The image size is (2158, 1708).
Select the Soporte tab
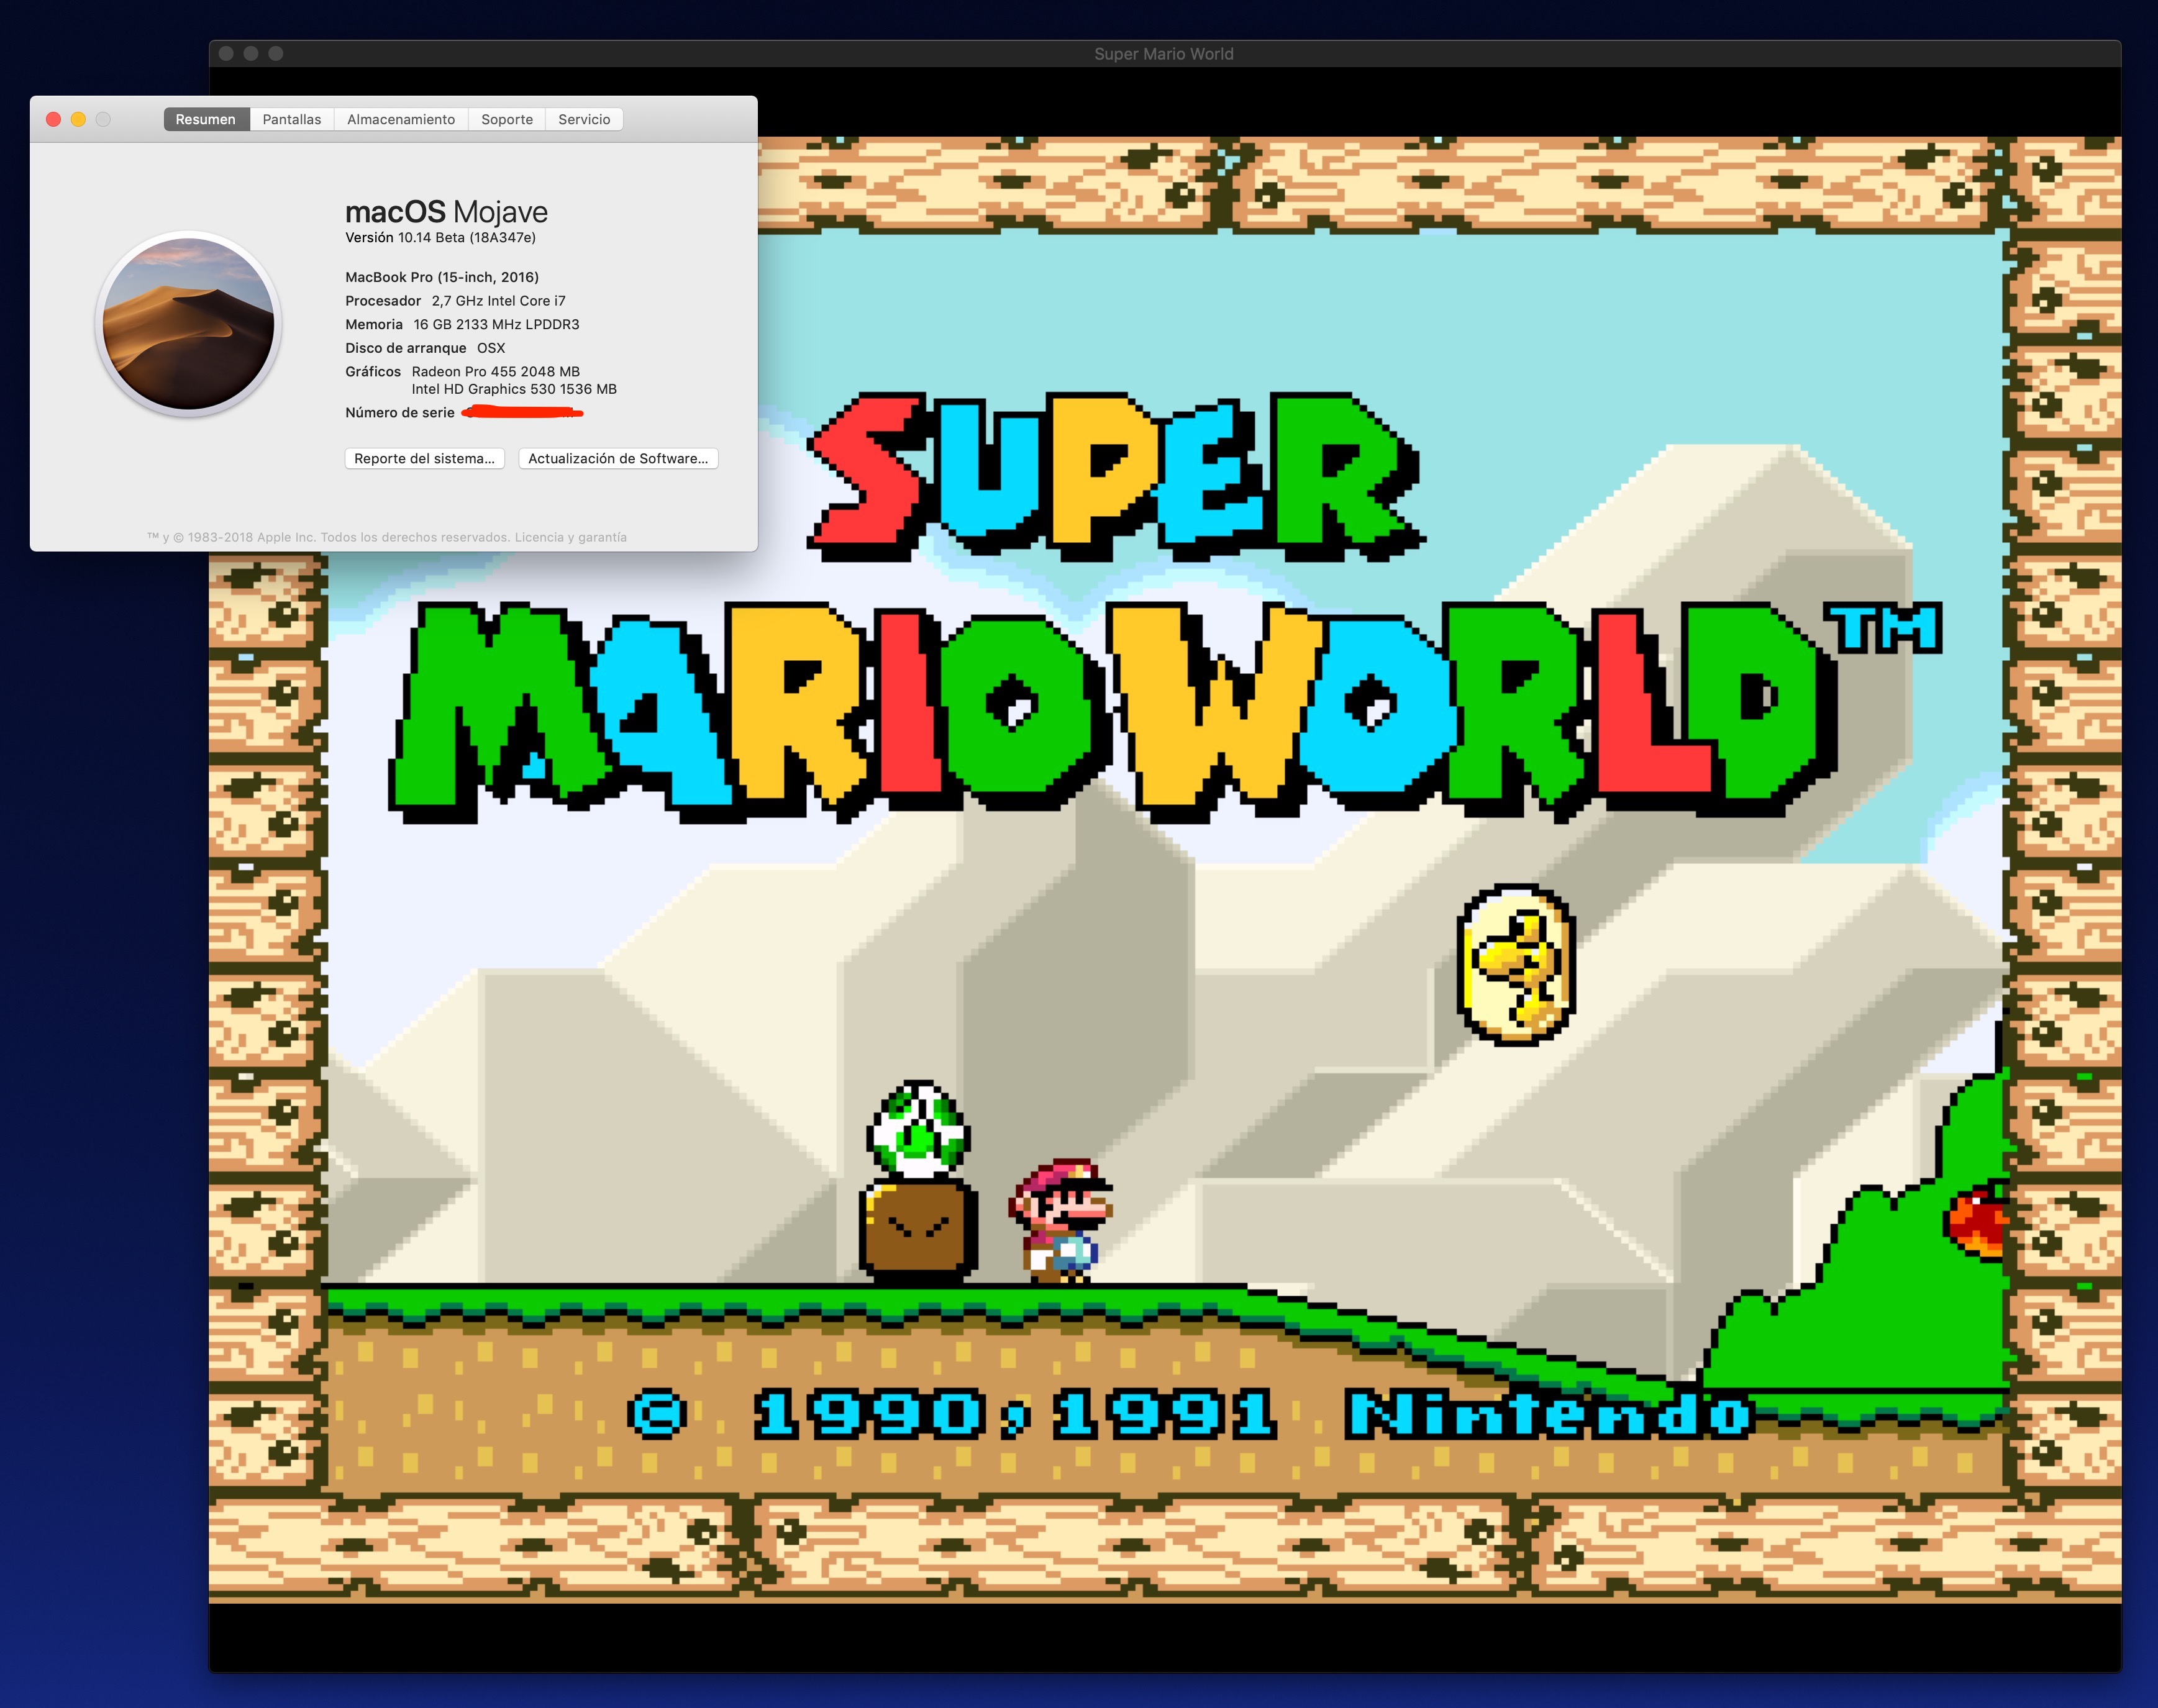click(x=507, y=119)
